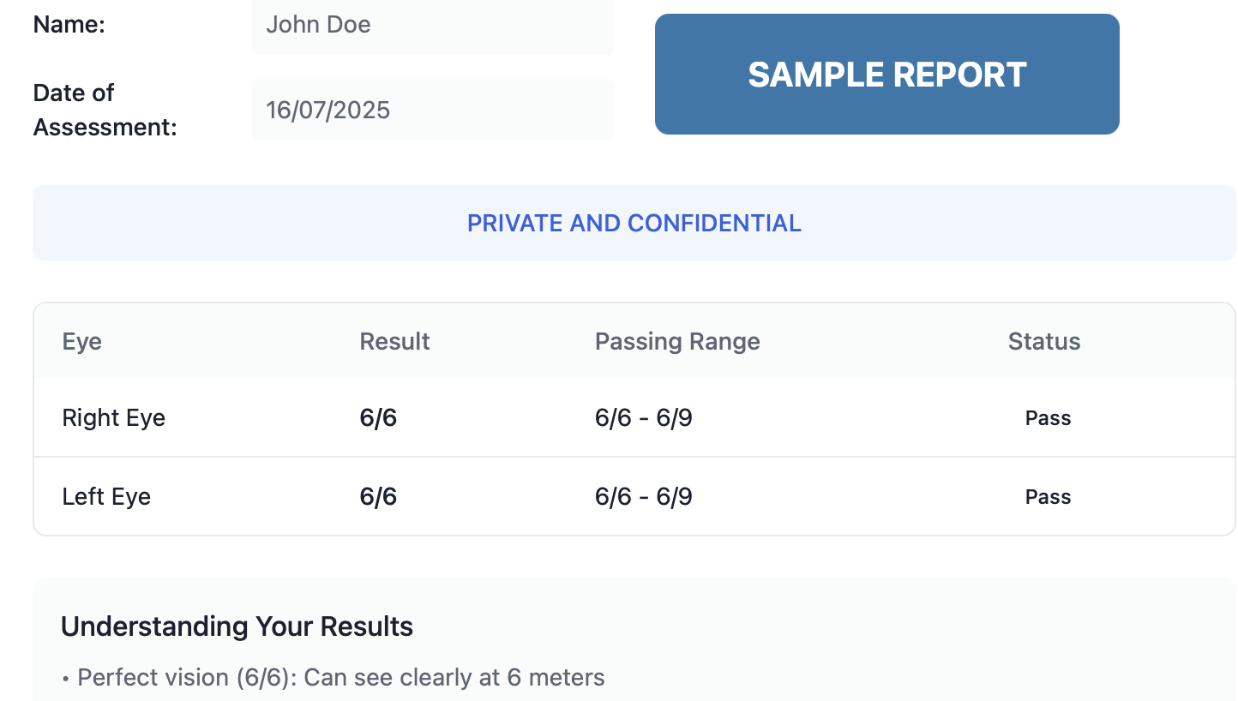Select the Date of Assessment field
The height and width of the screenshot is (701, 1238).
[432, 110]
